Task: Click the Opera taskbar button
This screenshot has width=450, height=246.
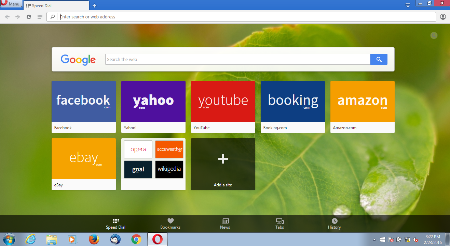Action: pyautogui.click(x=158, y=240)
